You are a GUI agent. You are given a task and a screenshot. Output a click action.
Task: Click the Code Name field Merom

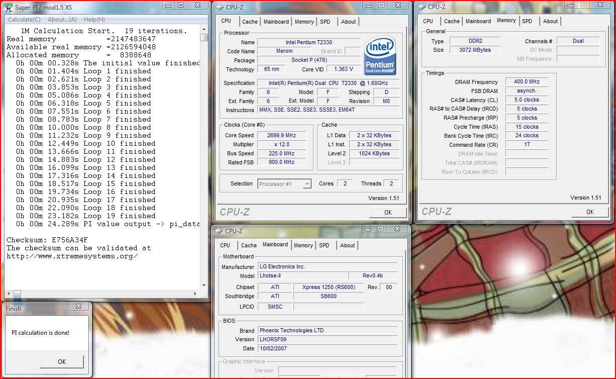pyautogui.click(x=284, y=51)
